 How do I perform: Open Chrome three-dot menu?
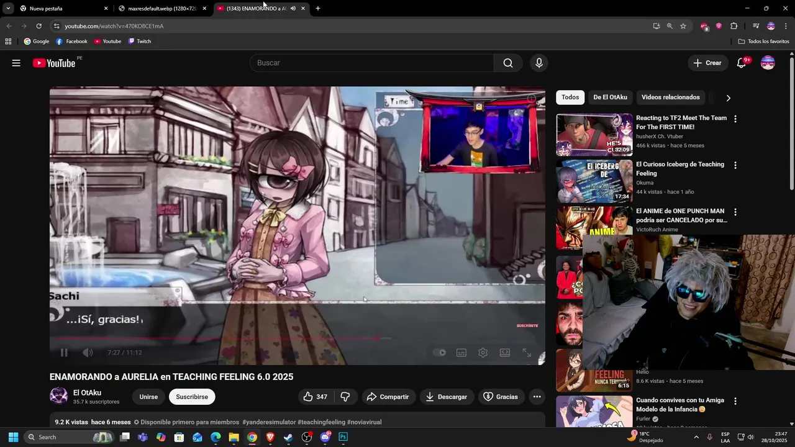(786, 26)
